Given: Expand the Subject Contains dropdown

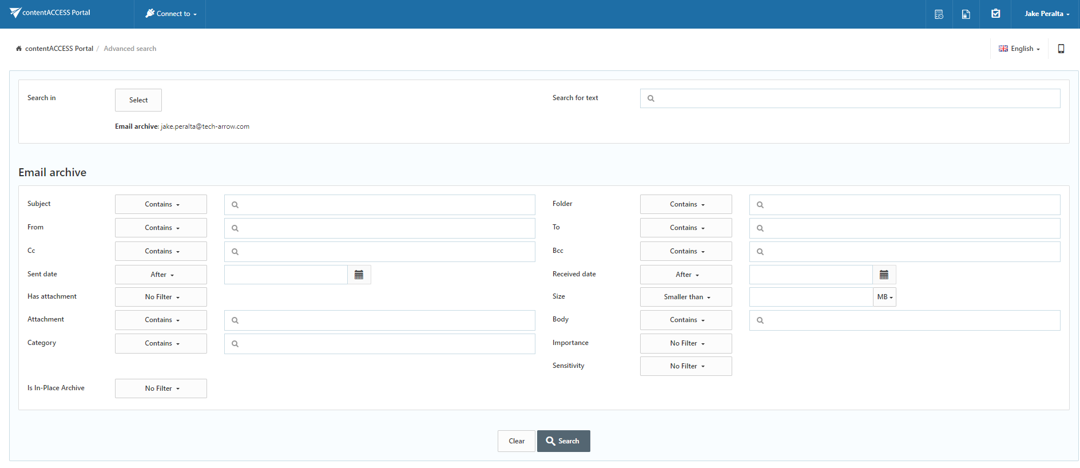Looking at the screenshot, I should (161, 204).
